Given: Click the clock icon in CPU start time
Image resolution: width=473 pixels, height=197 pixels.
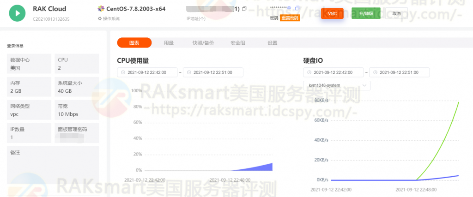Looking at the screenshot, I should tap(123, 72).
